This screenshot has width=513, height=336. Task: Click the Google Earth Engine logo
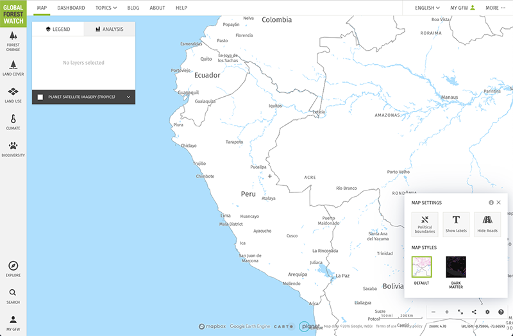(x=250, y=326)
